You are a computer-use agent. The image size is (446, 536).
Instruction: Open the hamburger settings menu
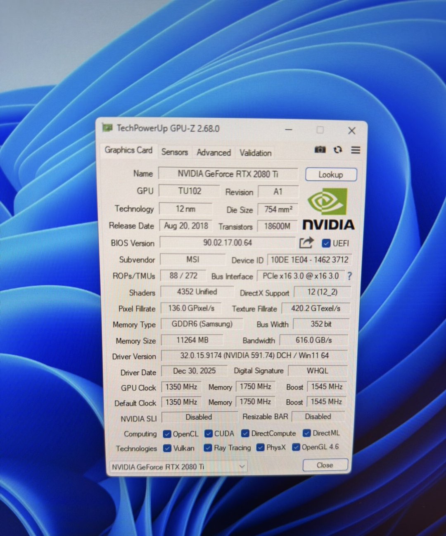click(356, 150)
